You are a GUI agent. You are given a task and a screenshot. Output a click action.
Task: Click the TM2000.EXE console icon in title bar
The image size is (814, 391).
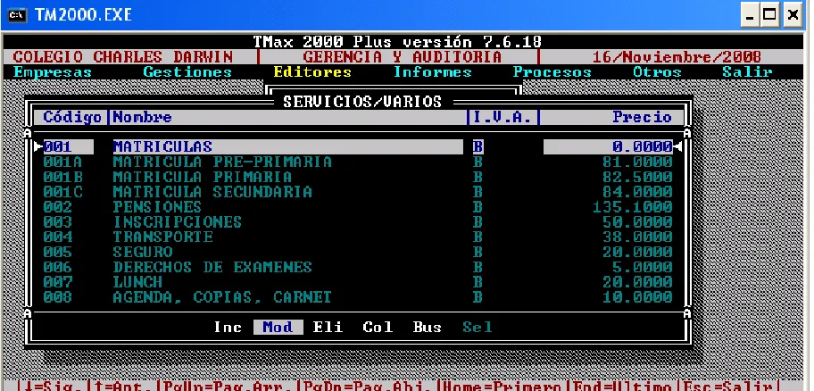point(17,14)
